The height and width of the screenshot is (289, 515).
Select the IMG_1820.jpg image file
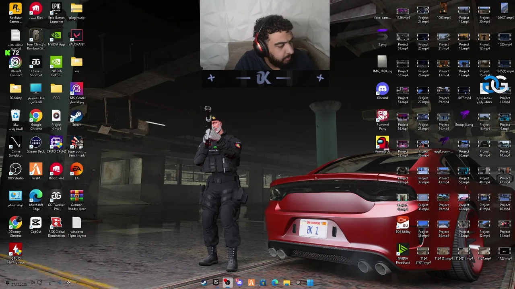pyautogui.click(x=382, y=64)
